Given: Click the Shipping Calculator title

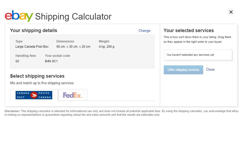Looking at the screenshot, I should click(x=73, y=16).
